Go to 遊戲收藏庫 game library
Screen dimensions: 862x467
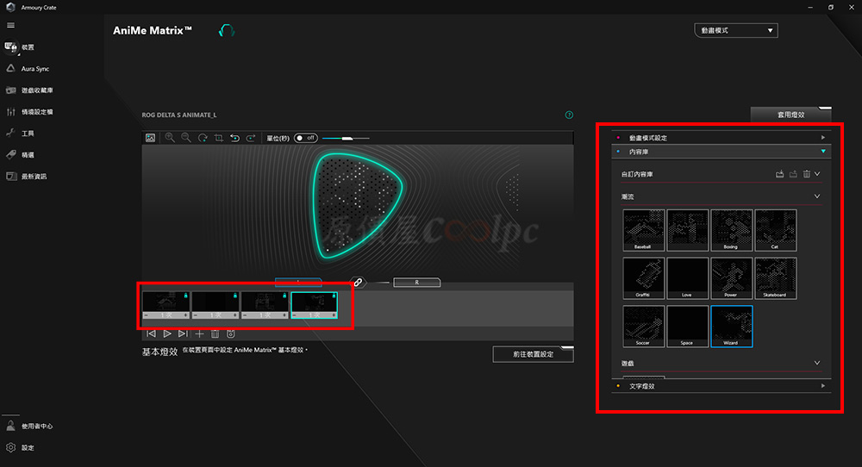click(29, 90)
